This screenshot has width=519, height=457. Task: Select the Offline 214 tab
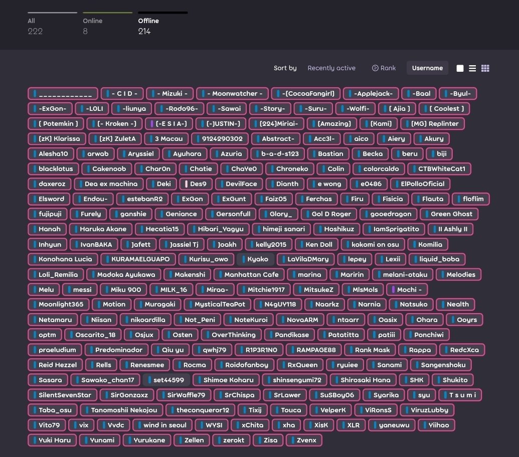[162, 24]
